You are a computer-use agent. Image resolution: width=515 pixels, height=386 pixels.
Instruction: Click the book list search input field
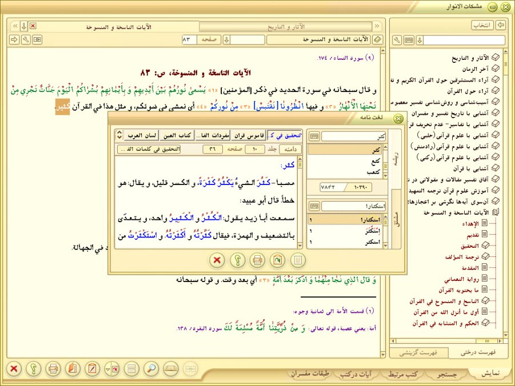(464, 41)
